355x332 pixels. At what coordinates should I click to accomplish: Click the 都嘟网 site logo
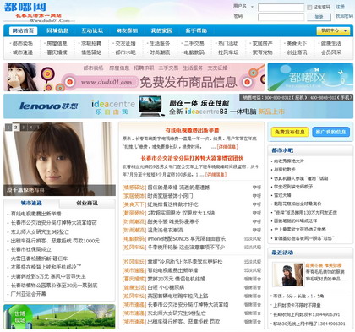point(25,8)
